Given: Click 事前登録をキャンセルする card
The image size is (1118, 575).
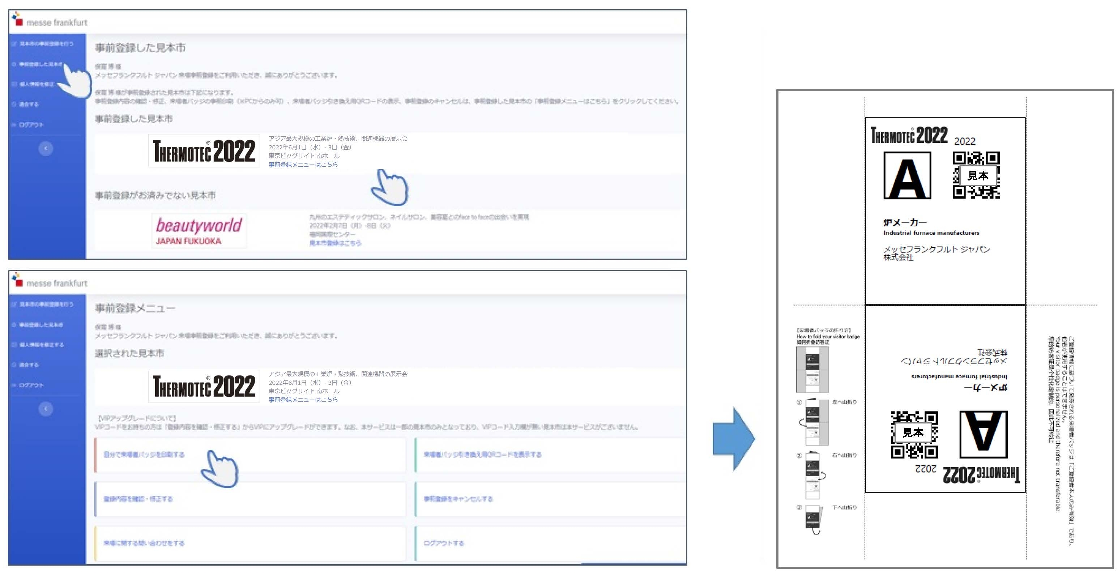Looking at the screenshot, I should (550, 499).
